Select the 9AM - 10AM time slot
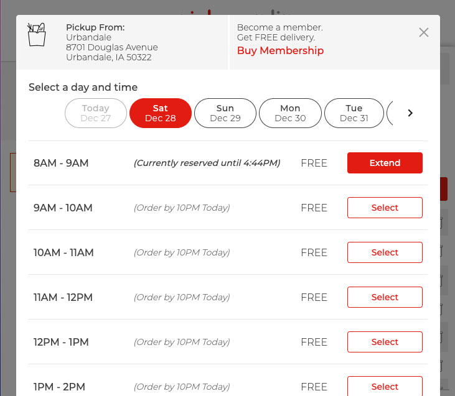The image size is (455, 396). coord(385,208)
